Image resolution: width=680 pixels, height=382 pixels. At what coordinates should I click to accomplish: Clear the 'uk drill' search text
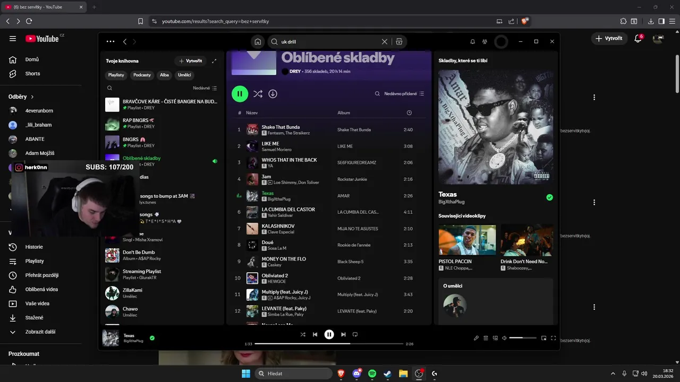(x=385, y=41)
